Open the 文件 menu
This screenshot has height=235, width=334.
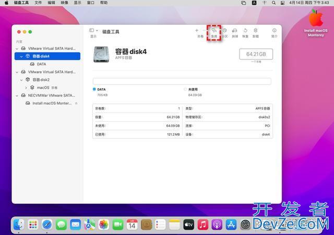click(38, 3)
